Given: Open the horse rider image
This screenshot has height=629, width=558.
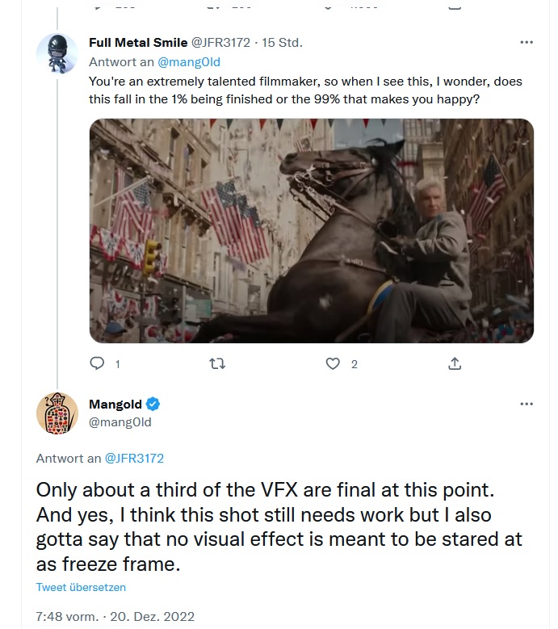Looking at the screenshot, I should click(x=311, y=231).
